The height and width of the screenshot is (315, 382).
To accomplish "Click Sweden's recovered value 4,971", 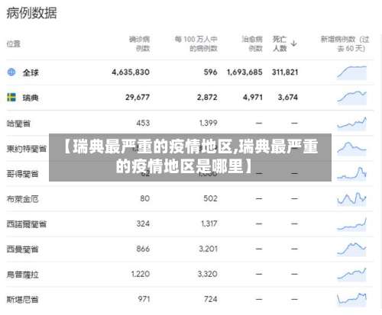I will [x=253, y=97].
